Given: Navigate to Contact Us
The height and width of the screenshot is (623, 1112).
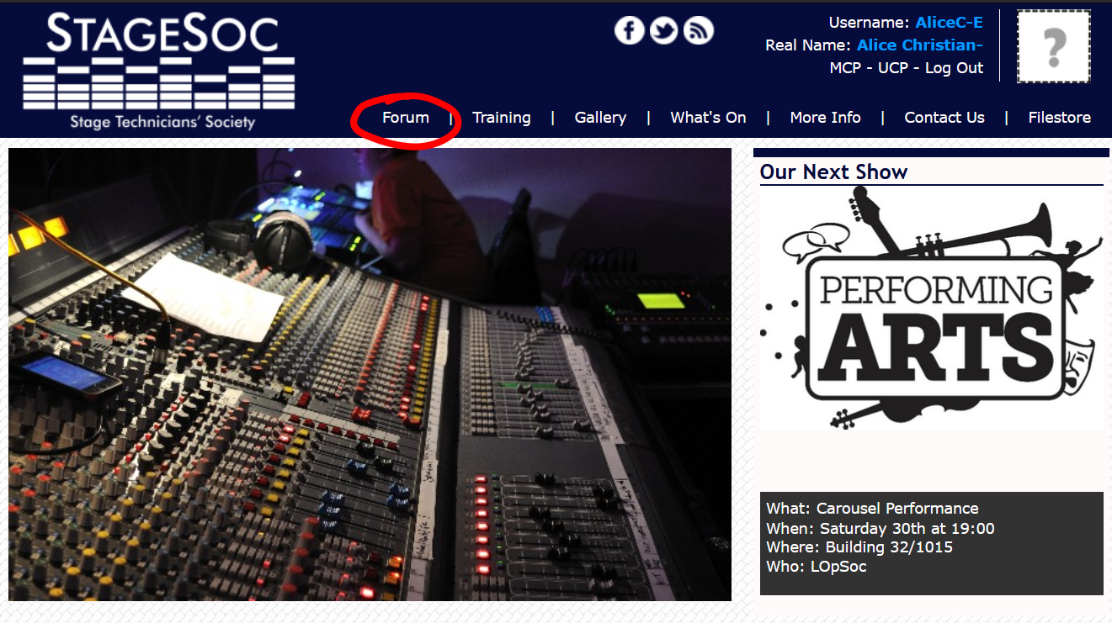Looking at the screenshot, I should pyautogui.click(x=944, y=118).
